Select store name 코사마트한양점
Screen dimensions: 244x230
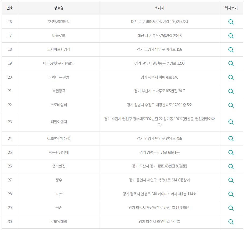[59, 49]
